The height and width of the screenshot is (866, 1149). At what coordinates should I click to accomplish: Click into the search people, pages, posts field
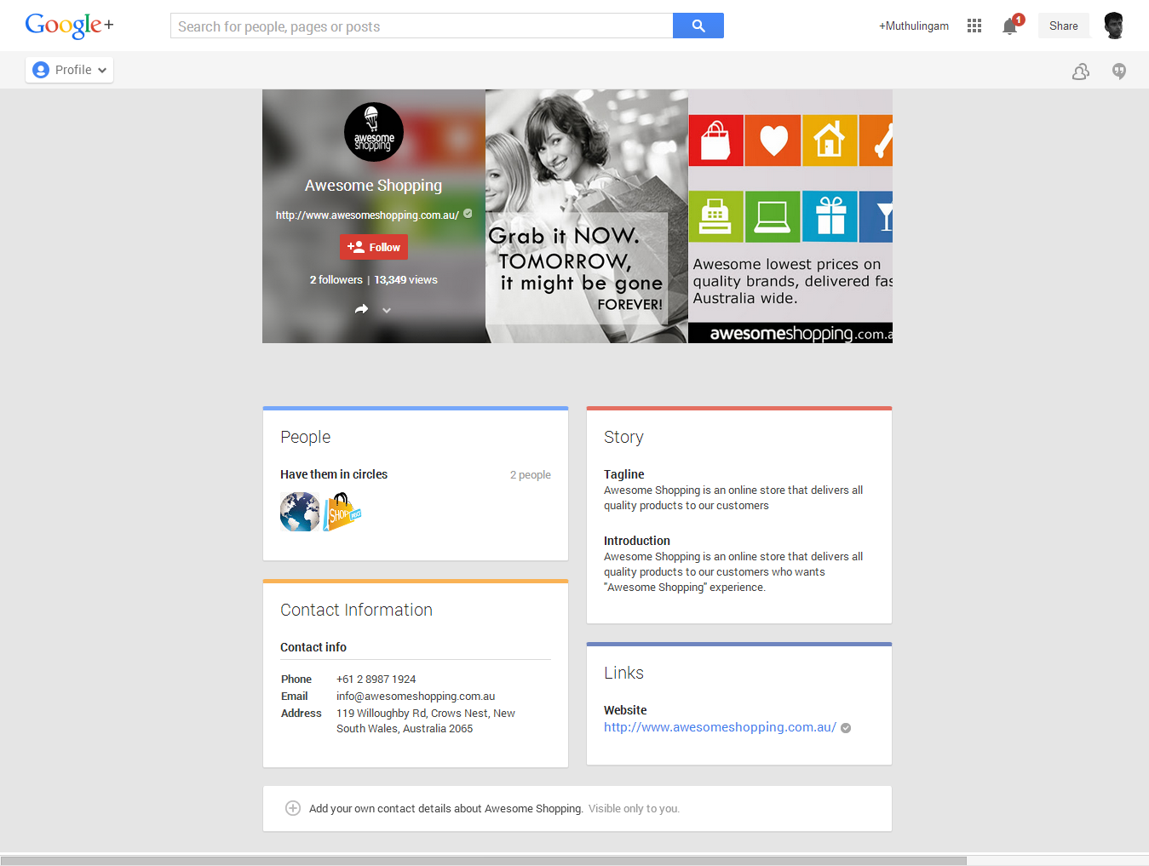click(x=422, y=26)
